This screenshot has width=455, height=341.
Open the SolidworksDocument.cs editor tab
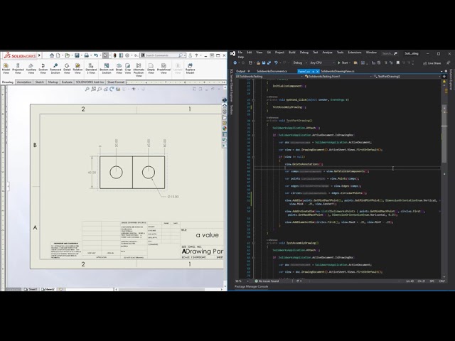[272, 71]
